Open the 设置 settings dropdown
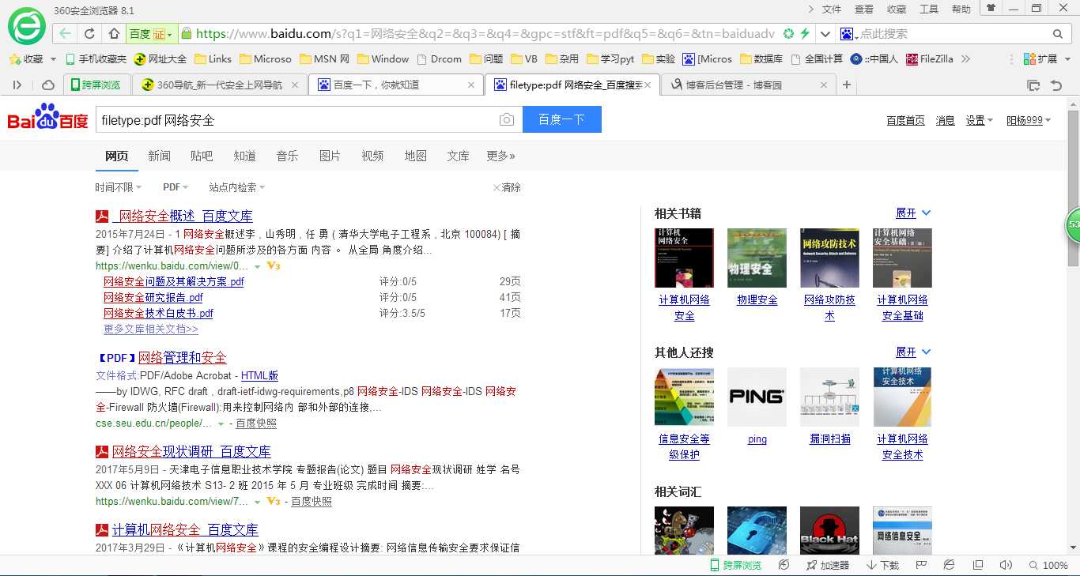The height and width of the screenshot is (576, 1080). (980, 120)
